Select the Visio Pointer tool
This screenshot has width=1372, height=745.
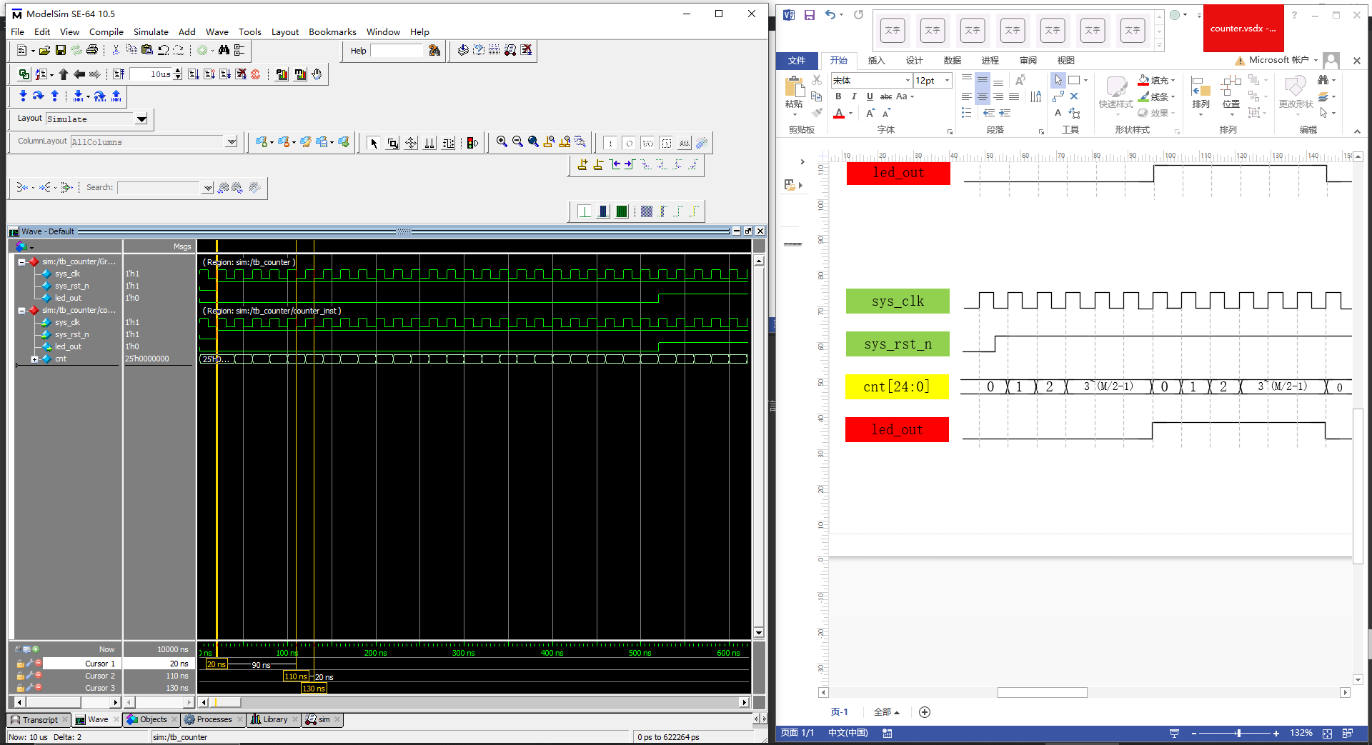(1058, 80)
